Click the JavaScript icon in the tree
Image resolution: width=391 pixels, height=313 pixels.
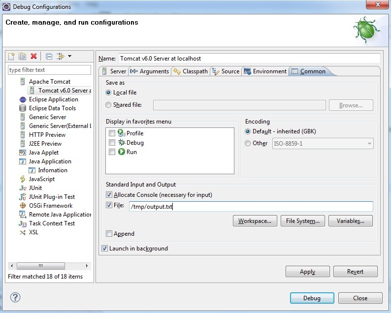tap(23, 179)
